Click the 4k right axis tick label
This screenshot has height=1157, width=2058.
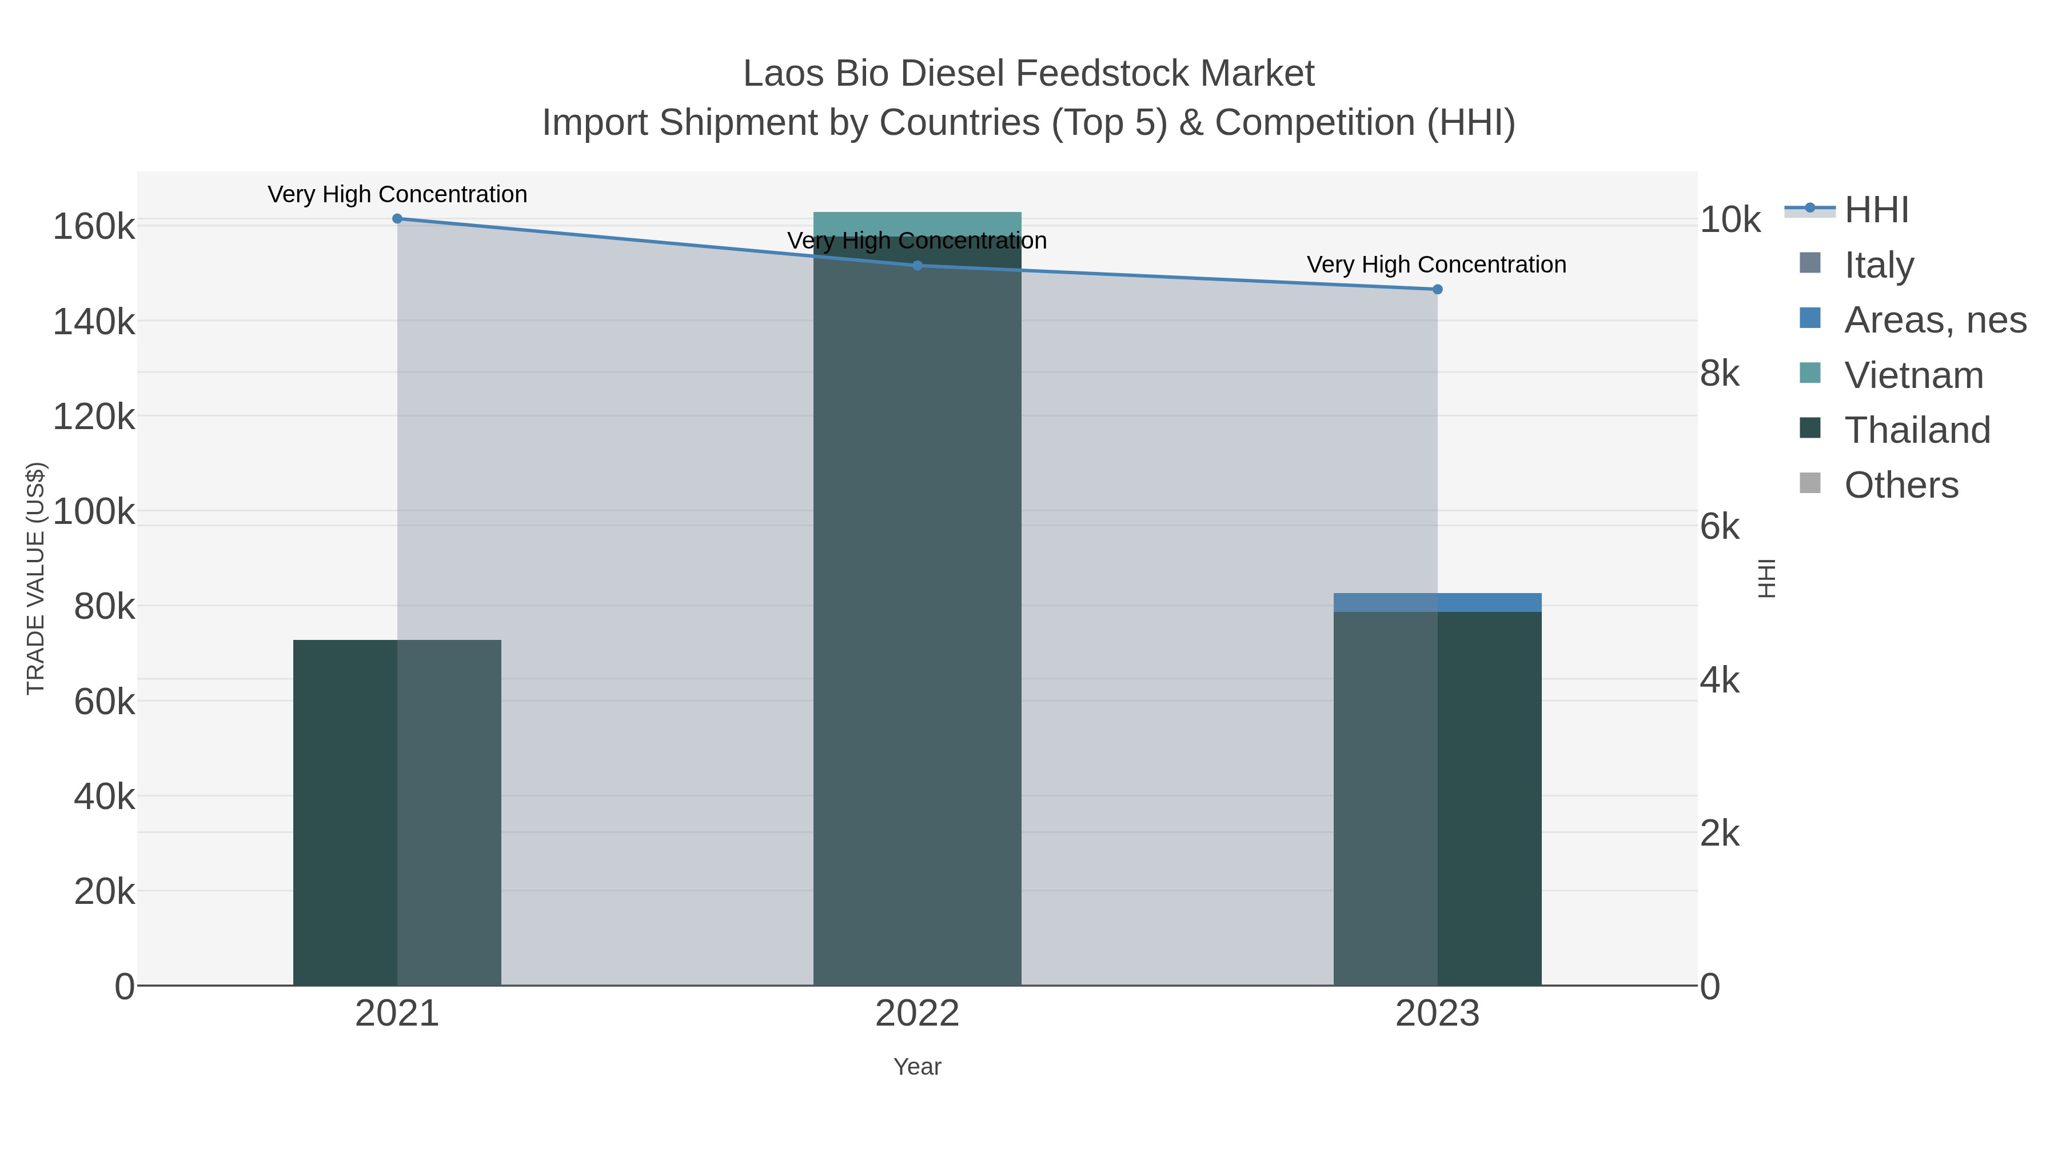click(x=1720, y=680)
